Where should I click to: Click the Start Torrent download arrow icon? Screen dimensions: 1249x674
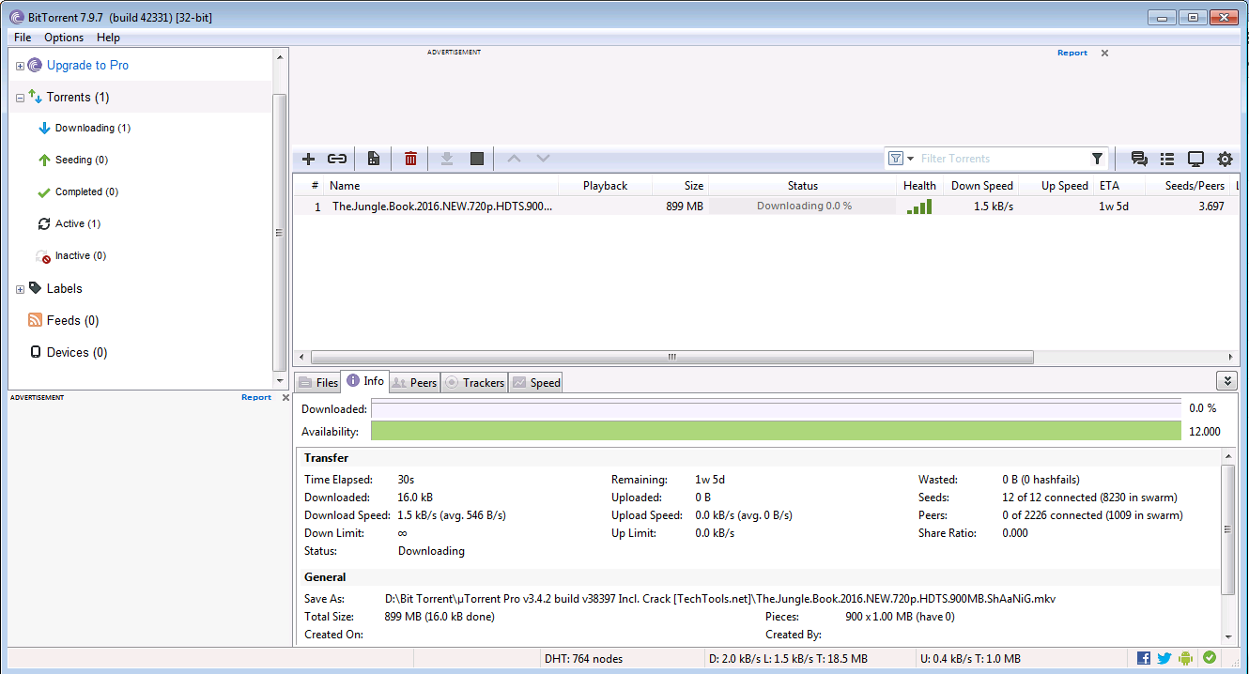pyautogui.click(x=447, y=159)
